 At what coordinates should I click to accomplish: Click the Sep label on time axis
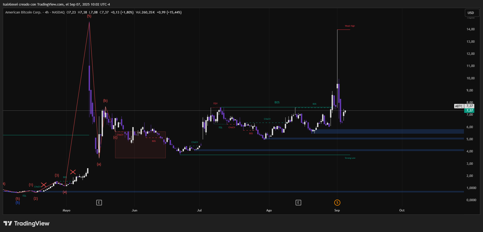[x=337, y=210]
